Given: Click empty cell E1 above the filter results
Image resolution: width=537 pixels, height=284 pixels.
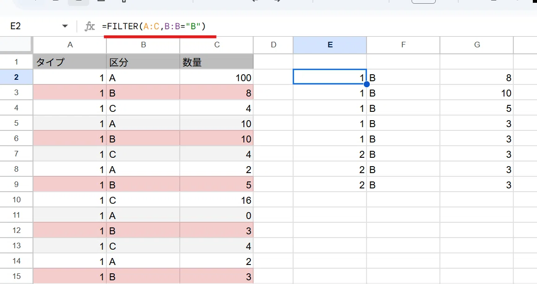Looking at the screenshot, I should click(330, 62).
